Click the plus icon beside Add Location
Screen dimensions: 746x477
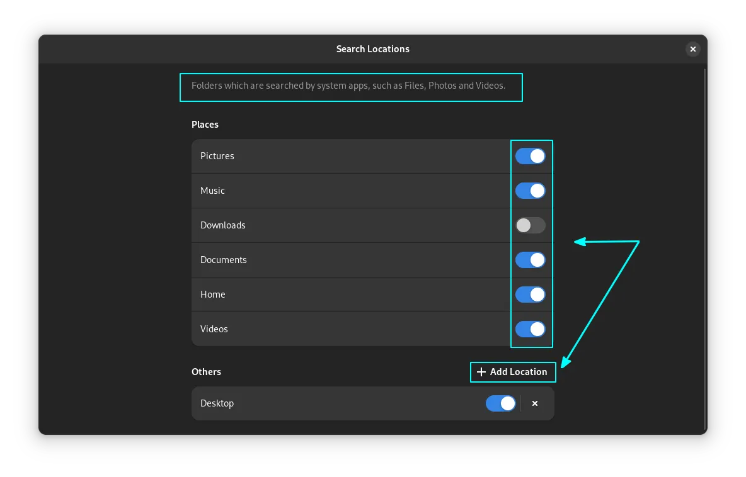481,372
